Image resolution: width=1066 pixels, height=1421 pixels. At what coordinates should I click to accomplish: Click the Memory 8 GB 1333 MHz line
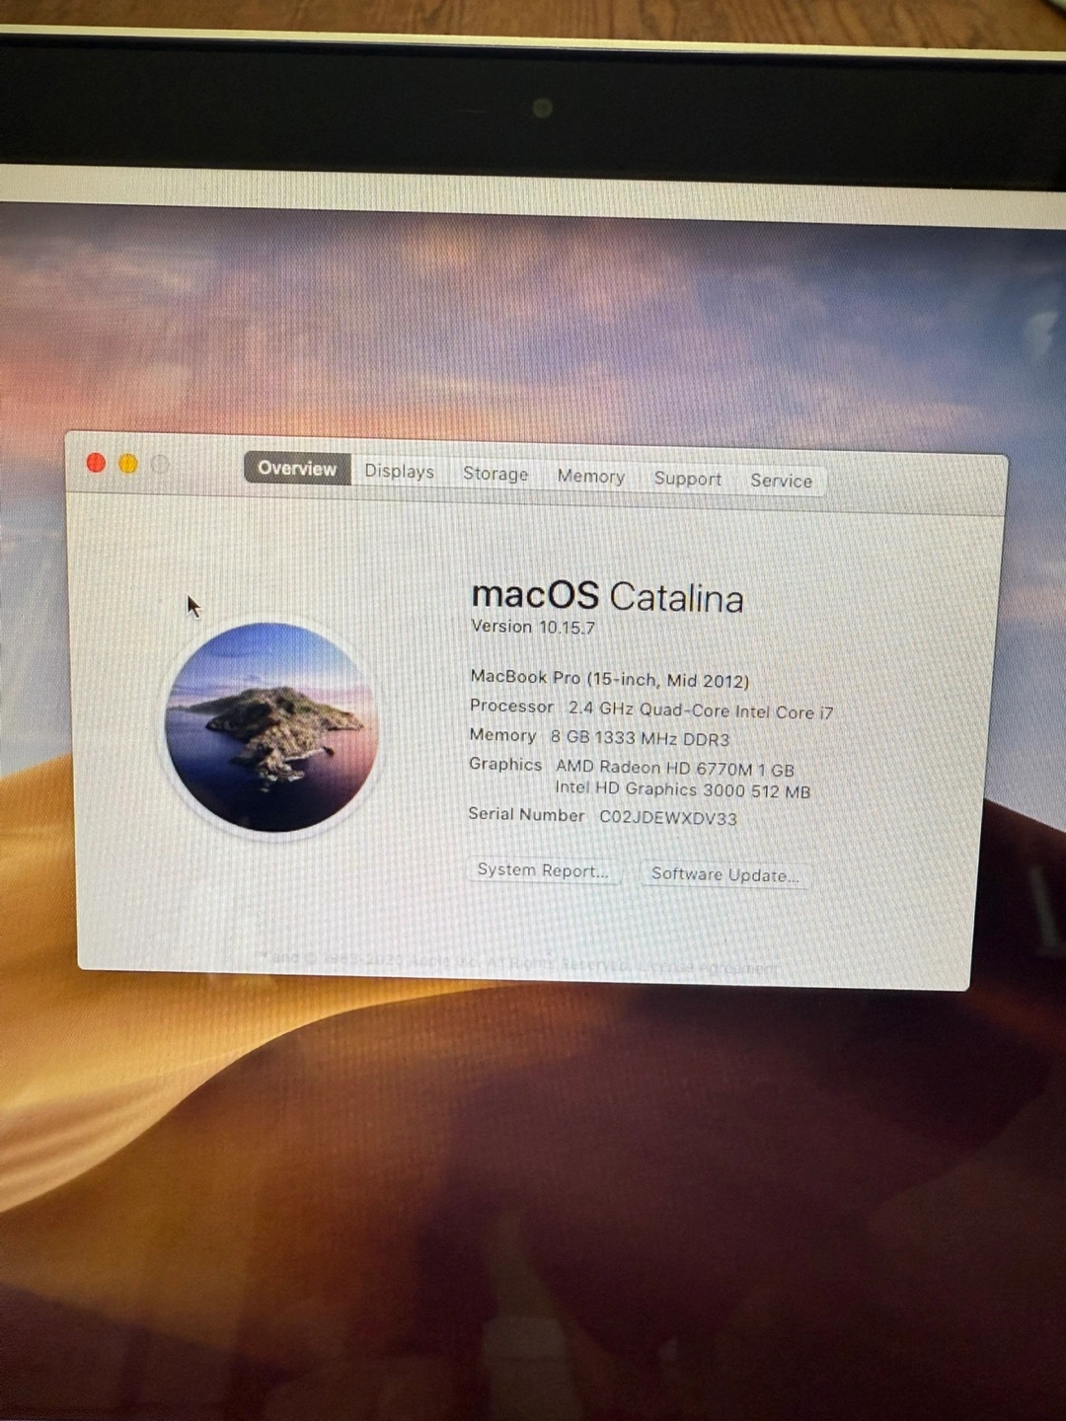(599, 737)
